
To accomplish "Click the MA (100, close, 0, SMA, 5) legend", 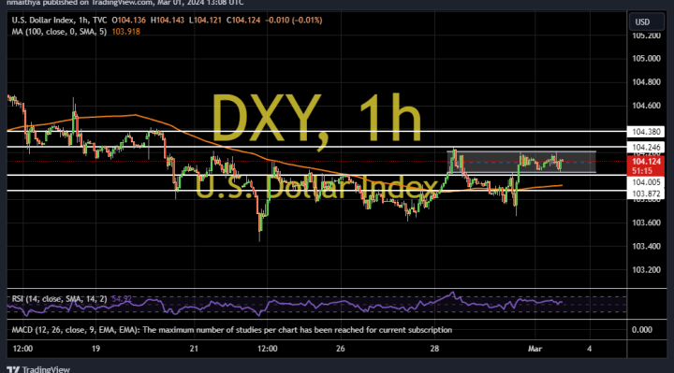I will point(59,32).
